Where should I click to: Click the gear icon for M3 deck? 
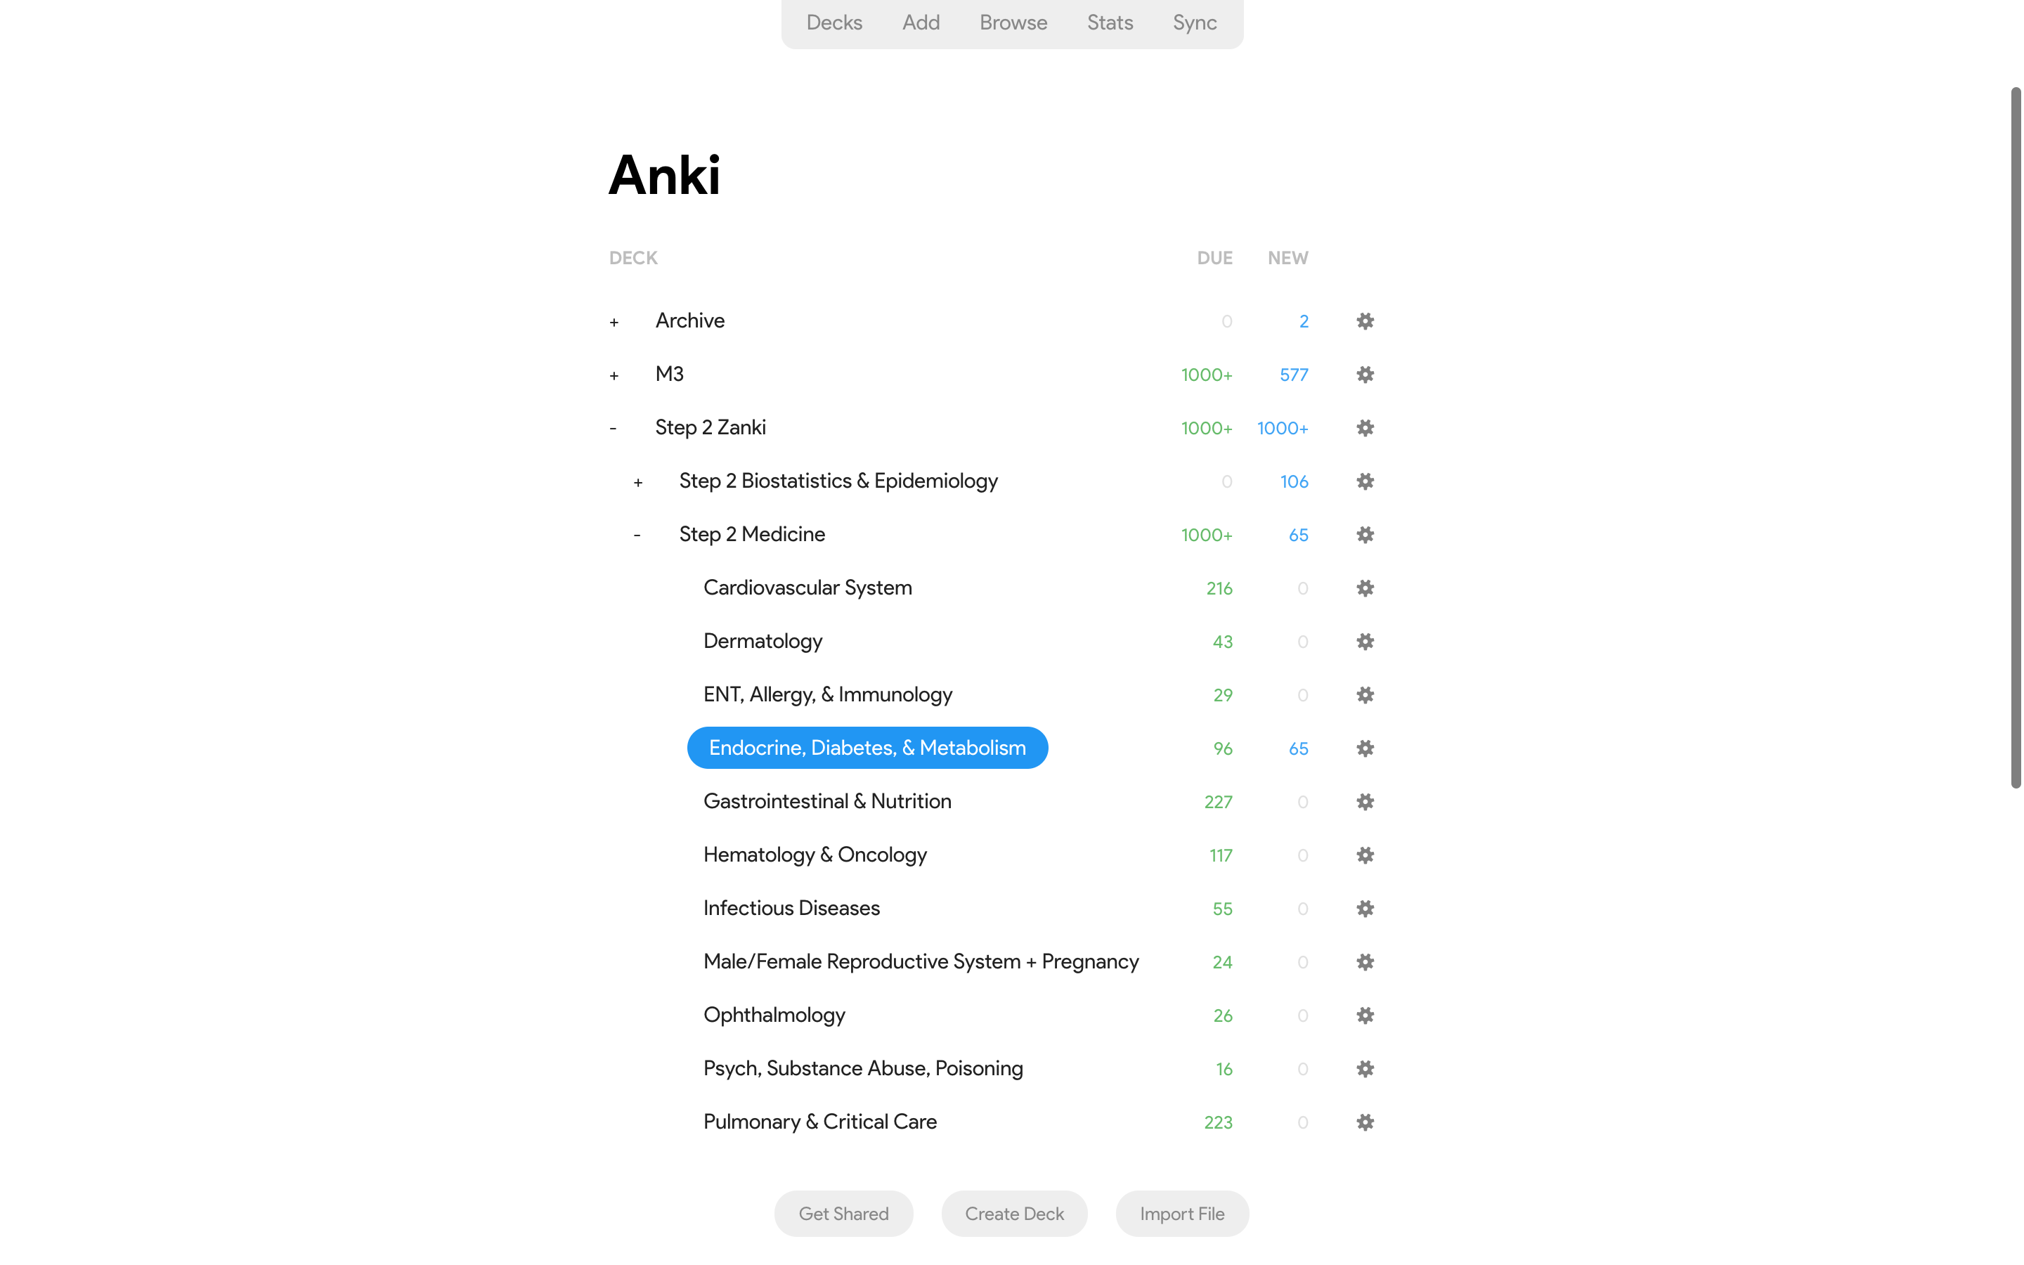pos(1365,375)
